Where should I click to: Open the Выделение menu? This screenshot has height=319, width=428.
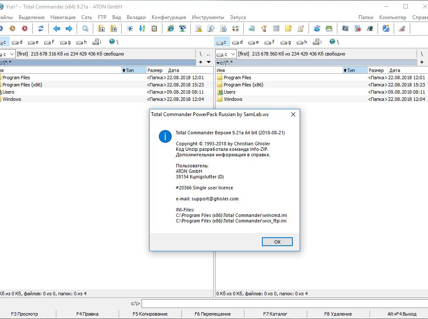(31, 17)
